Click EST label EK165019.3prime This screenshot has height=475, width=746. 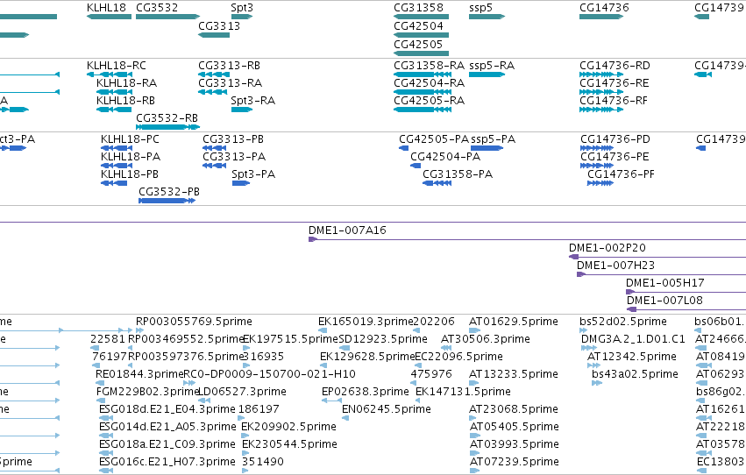pyautogui.click(x=366, y=322)
